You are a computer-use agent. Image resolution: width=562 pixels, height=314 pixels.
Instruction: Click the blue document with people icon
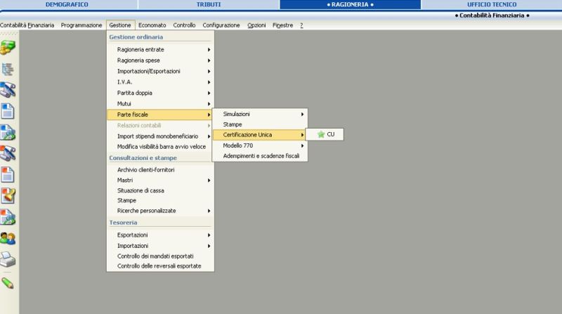click(x=8, y=132)
